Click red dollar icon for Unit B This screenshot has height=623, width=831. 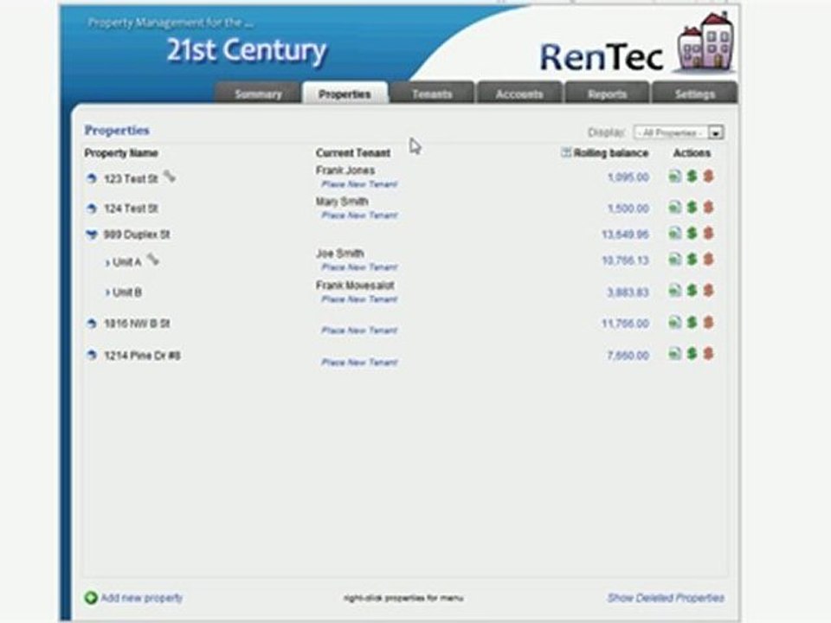pyautogui.click(x=709, y=291)
